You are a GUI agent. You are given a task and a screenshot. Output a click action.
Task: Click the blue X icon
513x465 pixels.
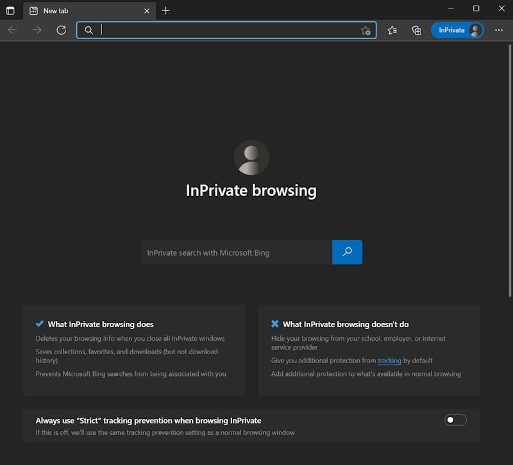click(275, 324)
